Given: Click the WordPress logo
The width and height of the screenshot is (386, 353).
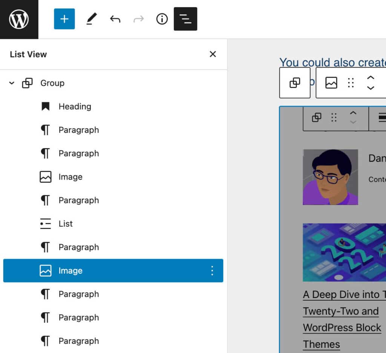Looking at the screenshot, I should pos(19,19).
